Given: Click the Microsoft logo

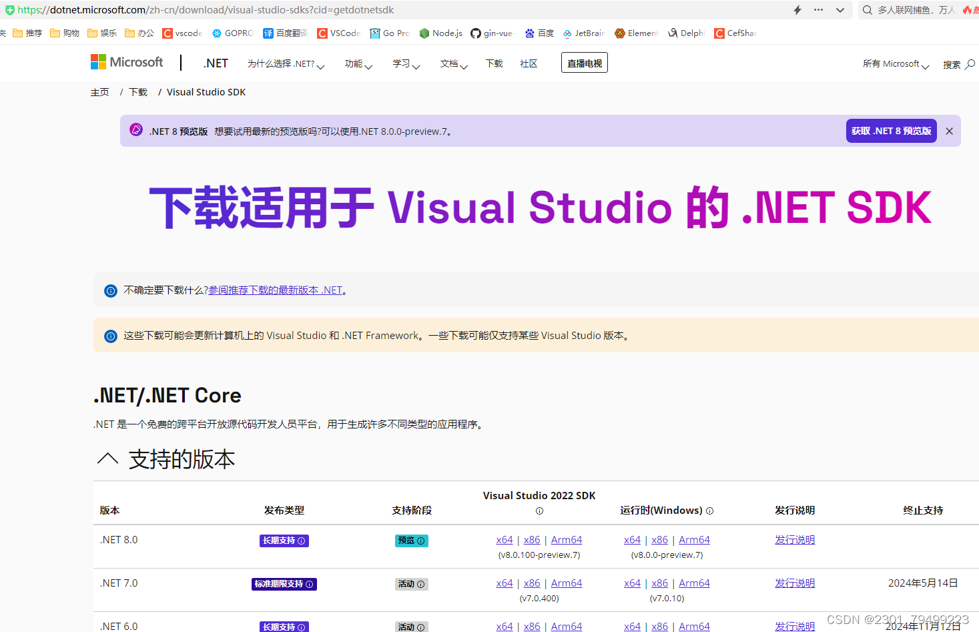Looking at the screenshot, I should [127, 63].
